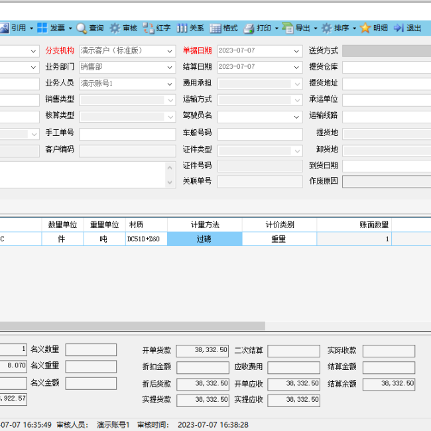Viewport: 431px width, 431px height.
Task: Click the 红字 toolbar icon
Action: click(149, 28)
